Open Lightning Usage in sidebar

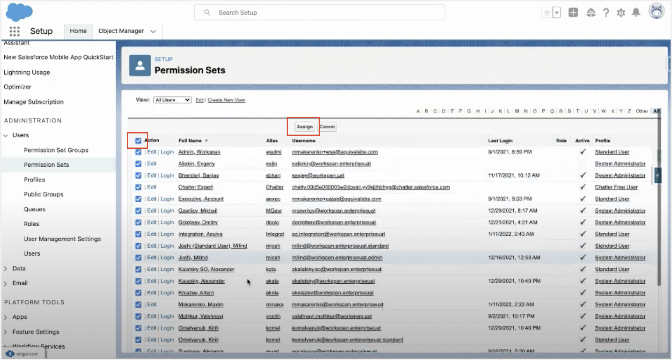27,72
